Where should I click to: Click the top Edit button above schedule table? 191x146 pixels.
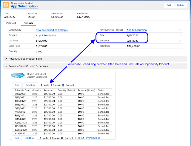[x=17, y=85]
